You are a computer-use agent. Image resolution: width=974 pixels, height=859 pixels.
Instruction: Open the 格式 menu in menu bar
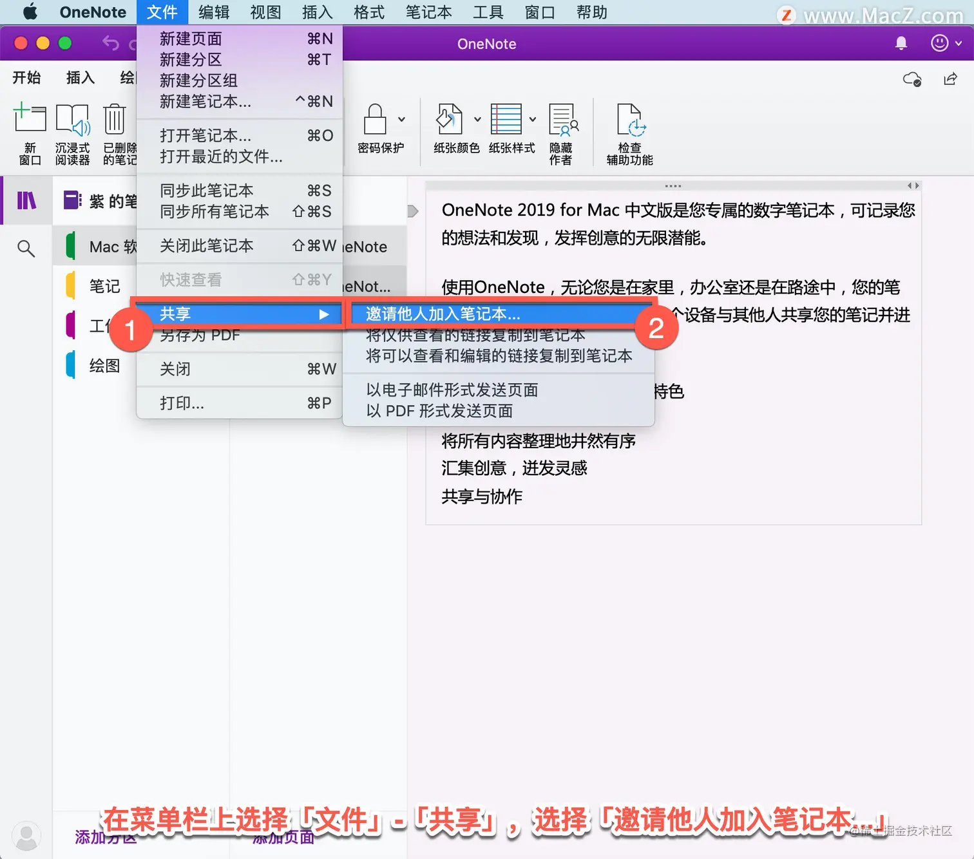click(369, 12)
